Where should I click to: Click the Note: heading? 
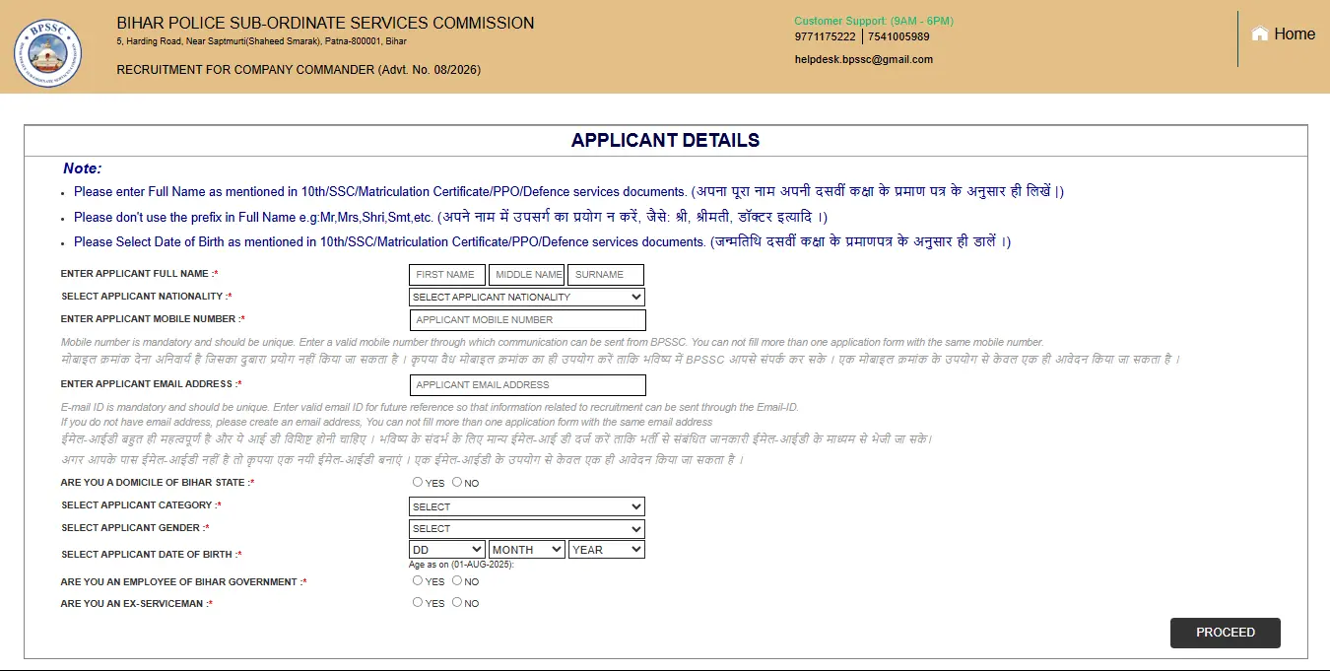click(x=83, y=168)
